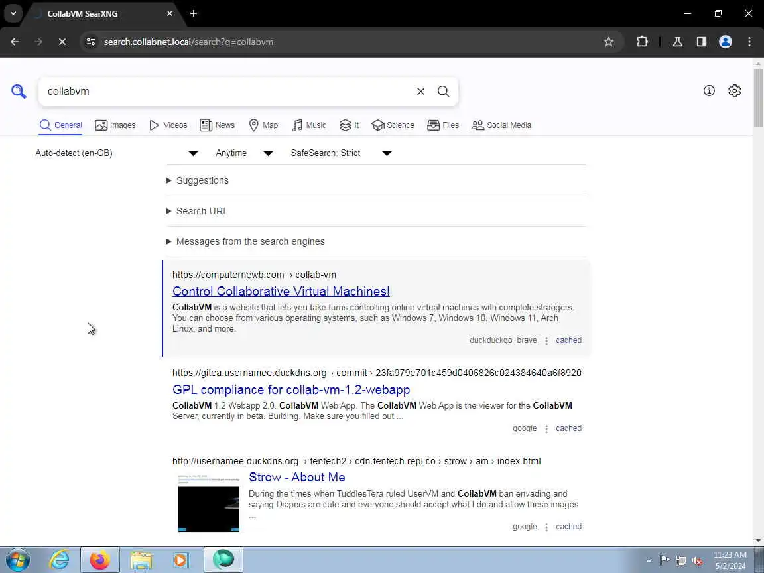Viewport: 764px width, 573px height.
Task: Open Windows Explorer from taskbar
Action: [x=141, y=560]
